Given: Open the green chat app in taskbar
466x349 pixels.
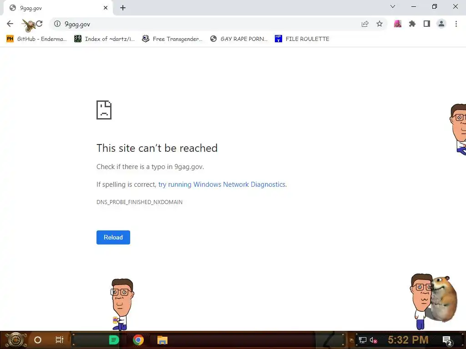Looking at the screenshot, I should pyautogui.click(x=114, y=340).
